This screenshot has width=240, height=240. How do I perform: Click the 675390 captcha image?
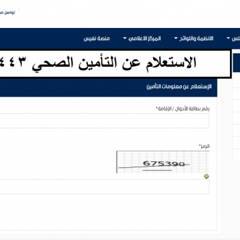(163, 162)
